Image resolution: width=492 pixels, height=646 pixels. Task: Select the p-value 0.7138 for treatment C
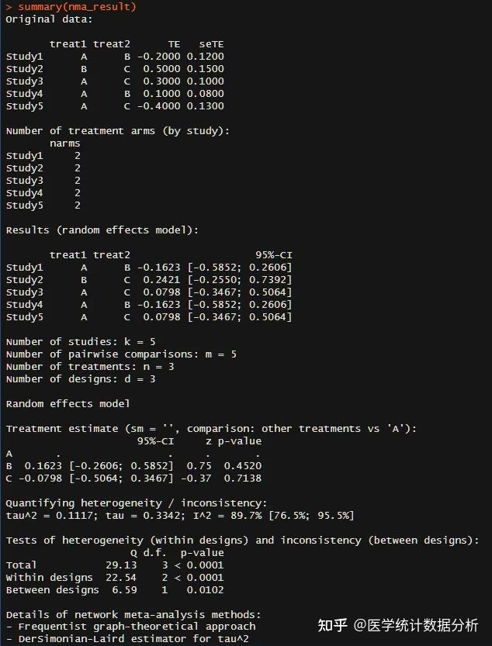point(242,478)
